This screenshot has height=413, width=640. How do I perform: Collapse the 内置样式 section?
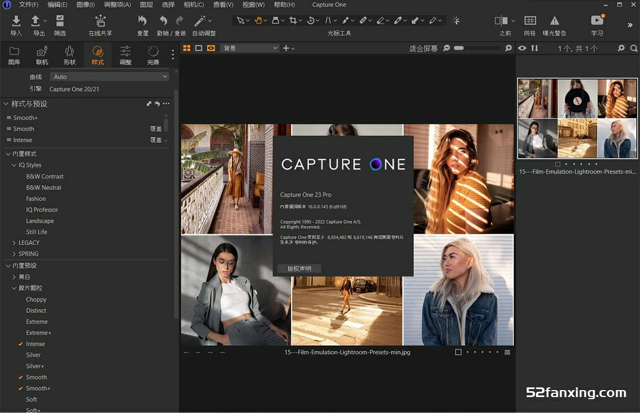pos(8,154)
